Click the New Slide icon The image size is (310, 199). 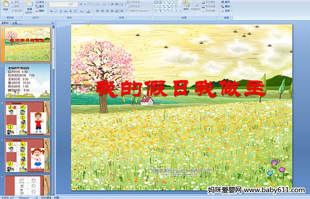(x=29, y=6)
